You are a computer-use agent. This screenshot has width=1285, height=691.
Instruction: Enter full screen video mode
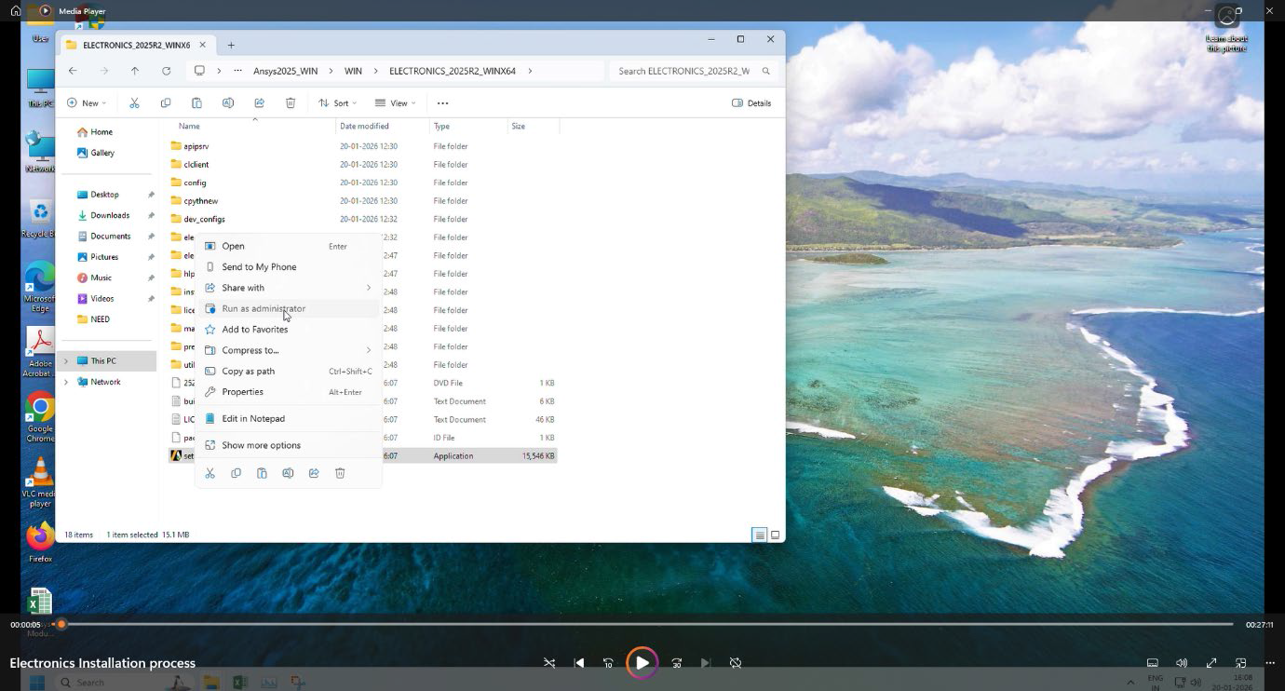(x=1211, y=663)
